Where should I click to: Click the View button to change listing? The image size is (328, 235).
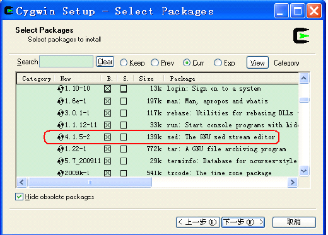point(257,62)
